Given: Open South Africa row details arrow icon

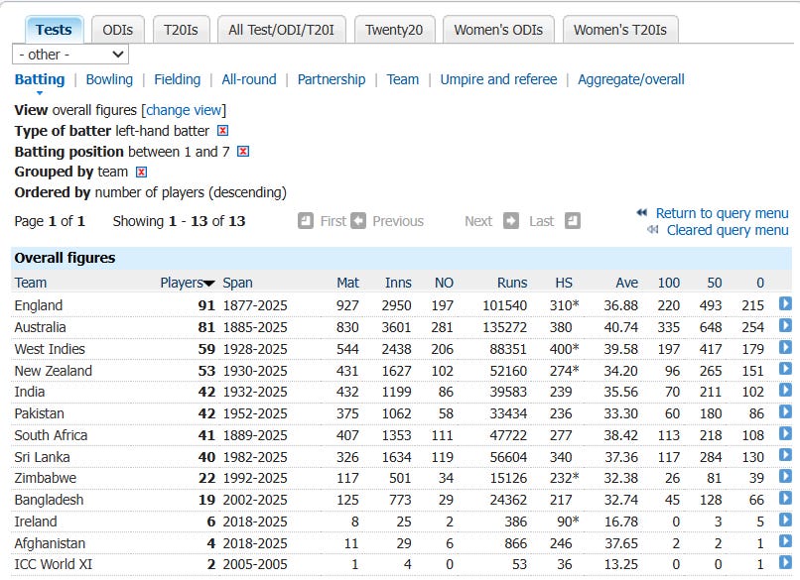Looking at the screenshot, I should (x=785, y=433).
